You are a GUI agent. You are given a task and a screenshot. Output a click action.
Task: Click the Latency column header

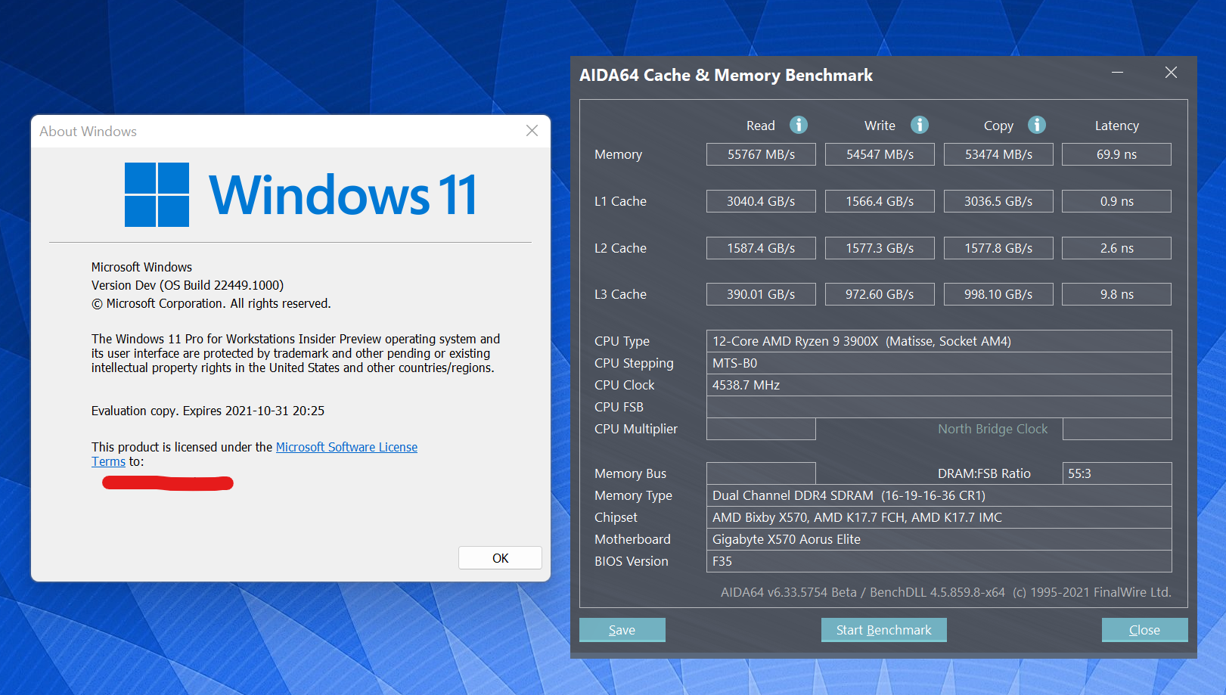point(1116,126)
